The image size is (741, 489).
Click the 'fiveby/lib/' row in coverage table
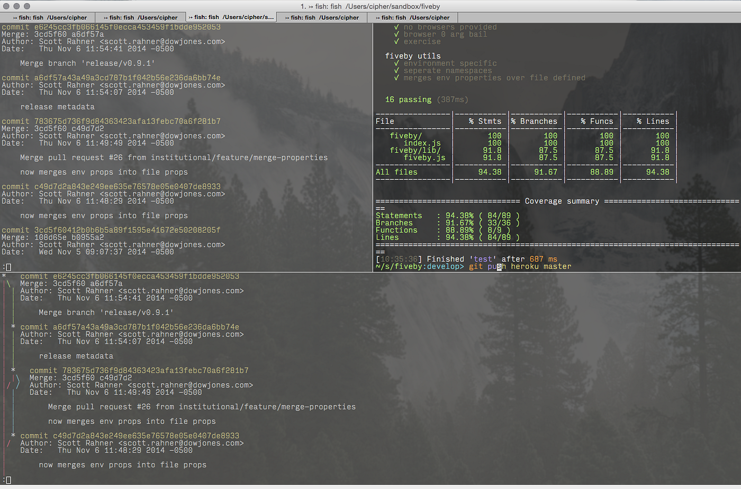415,150
